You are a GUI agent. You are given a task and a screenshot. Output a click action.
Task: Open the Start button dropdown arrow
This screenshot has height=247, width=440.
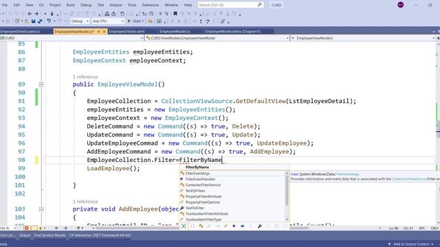point(143,21)
